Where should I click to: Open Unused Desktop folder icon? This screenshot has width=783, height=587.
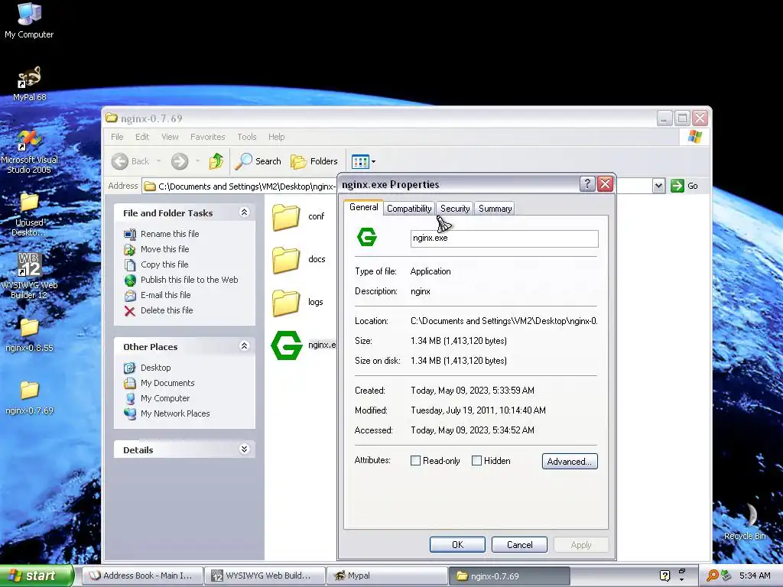tap(29, 215)
